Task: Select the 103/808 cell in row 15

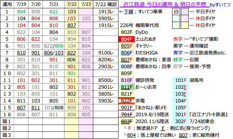Action: coord(54,108)
